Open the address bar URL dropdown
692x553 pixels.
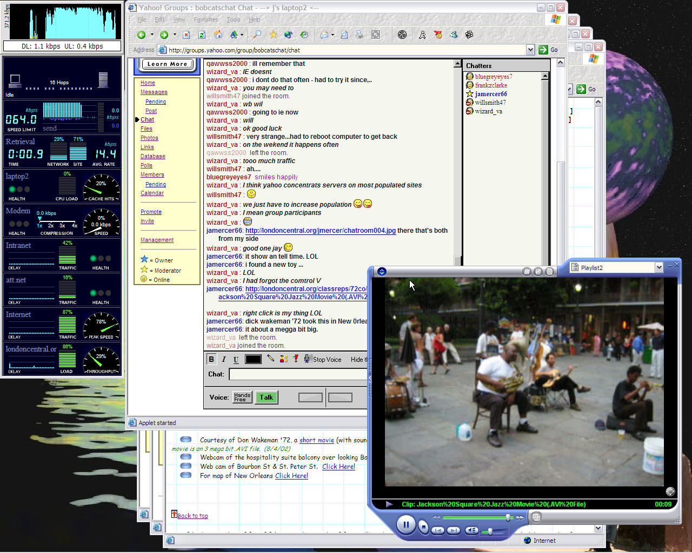tap(530, 50)
